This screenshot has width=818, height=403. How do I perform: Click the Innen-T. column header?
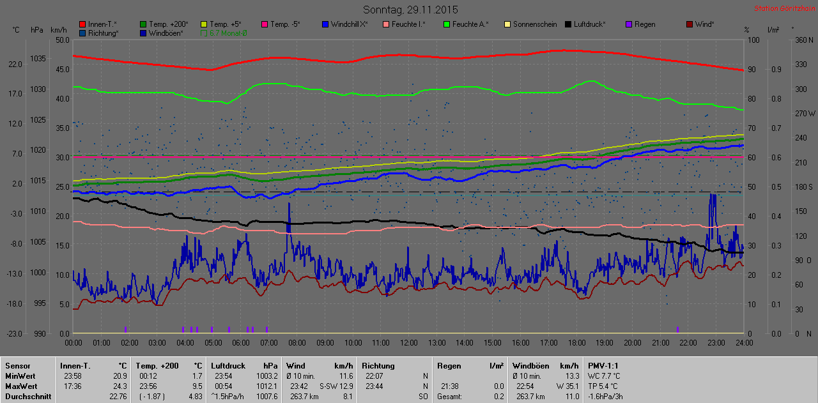tap(75, 366)
